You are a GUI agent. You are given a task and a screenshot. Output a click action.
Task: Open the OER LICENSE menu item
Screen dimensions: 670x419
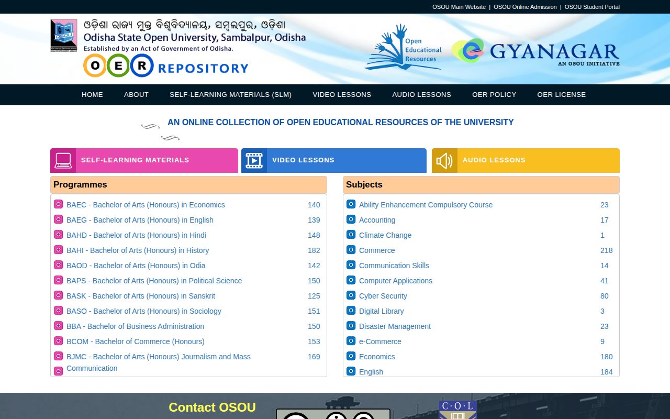coord(562,95)
